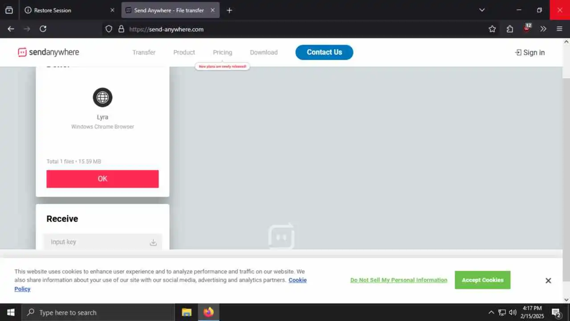The image size is (570, 321).
Task: Show hidden system tray icons
Action: pyautogui.click(x=491, y=313)
